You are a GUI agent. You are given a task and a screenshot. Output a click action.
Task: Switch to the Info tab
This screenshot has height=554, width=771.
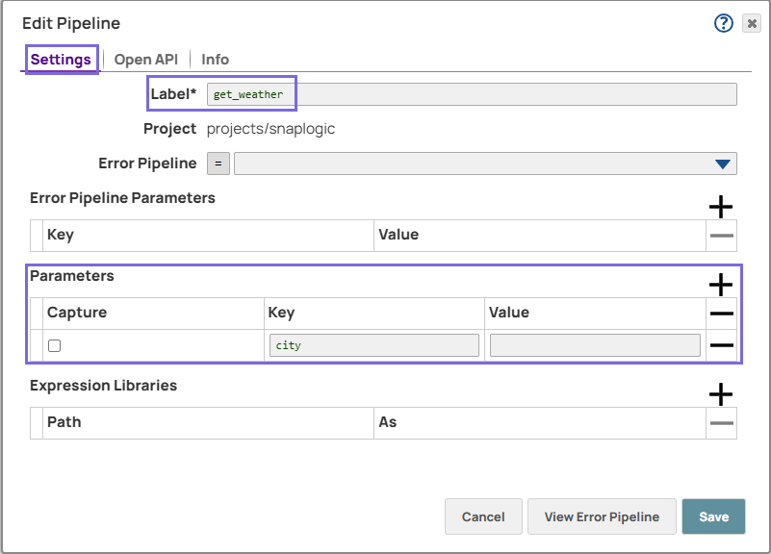[215, 59]
